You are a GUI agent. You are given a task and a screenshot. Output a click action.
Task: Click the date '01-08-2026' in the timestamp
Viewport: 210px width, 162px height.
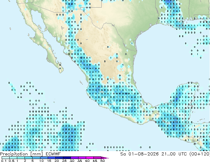143,154
